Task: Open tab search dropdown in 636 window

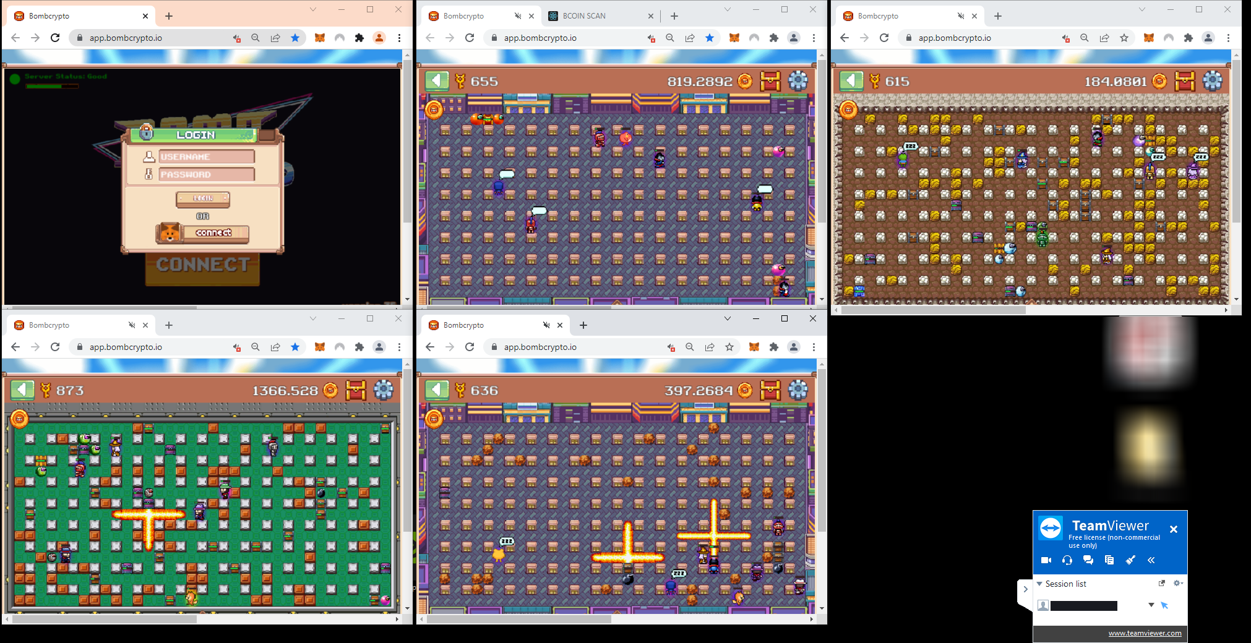Action: point(728,318)
